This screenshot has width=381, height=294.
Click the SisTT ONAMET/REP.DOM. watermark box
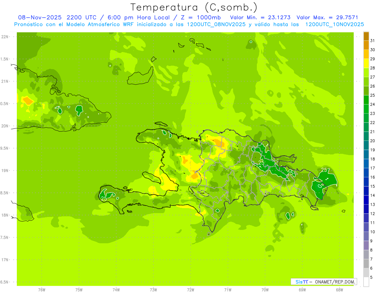click(x=324, y=282)
